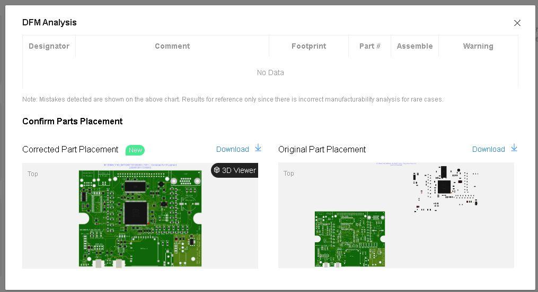This screenshot has width=538, height=292.
Task: Select the Designator column header
Action: pyautogui.click(x=49, y=46)
